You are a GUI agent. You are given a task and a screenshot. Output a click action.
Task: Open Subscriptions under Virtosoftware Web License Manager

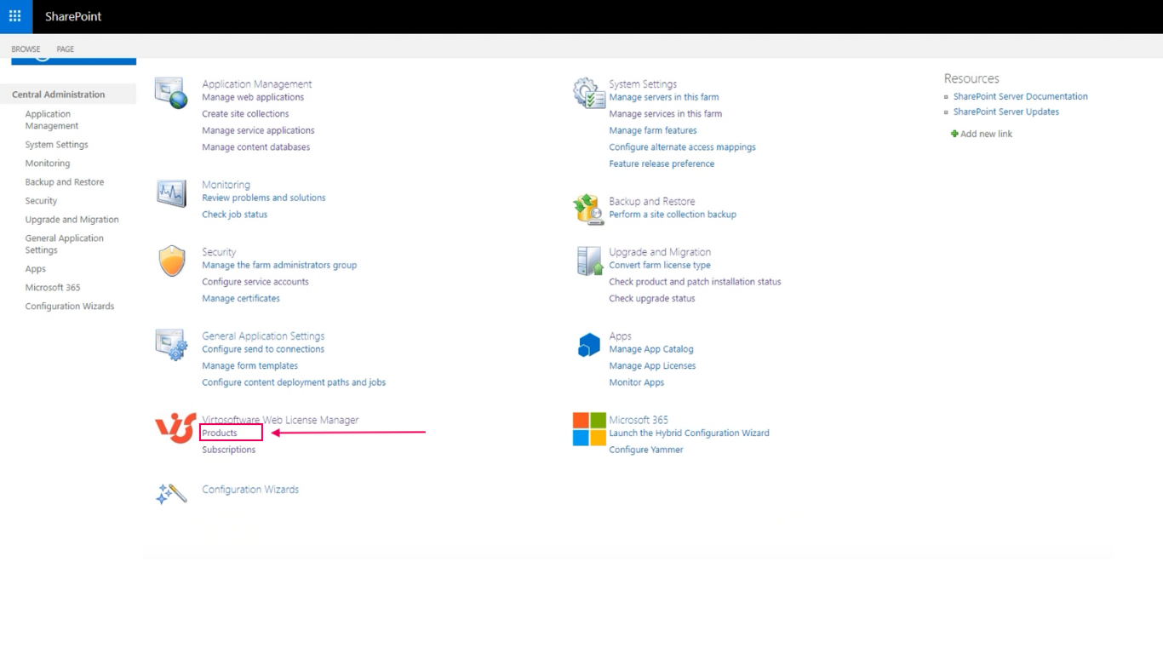click(x=228, y=449)
